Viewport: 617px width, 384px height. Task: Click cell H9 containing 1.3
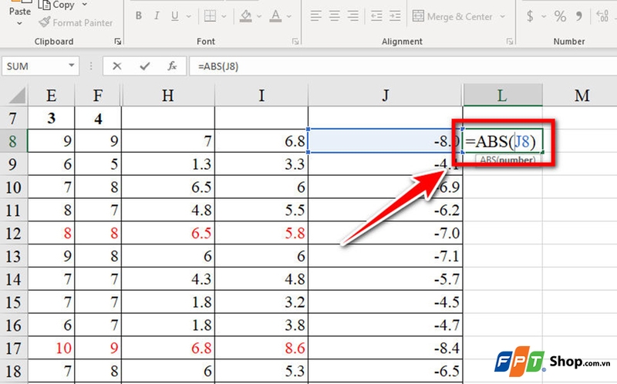(168, 163)
